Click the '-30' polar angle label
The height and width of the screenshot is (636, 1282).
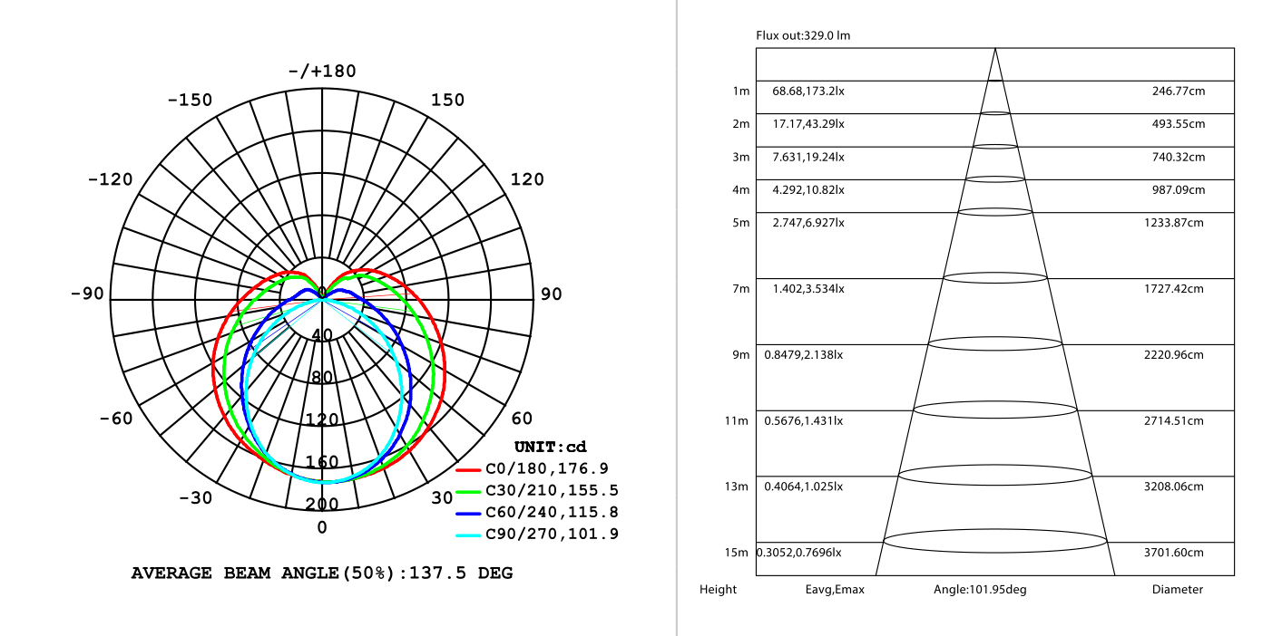[x=194, y=498]
